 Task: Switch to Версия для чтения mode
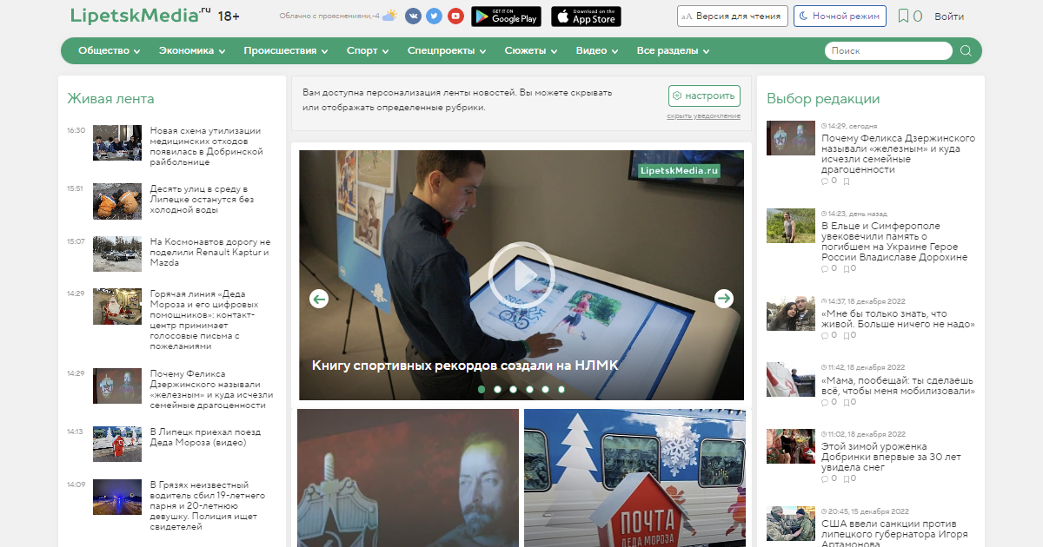click(733, 16)
